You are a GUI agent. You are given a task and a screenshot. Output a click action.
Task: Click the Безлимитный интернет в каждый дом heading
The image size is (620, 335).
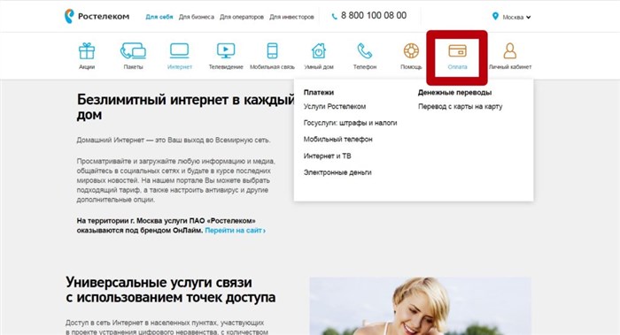(186, 107)
